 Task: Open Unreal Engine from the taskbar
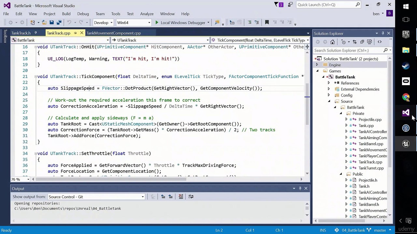point(406,144)
